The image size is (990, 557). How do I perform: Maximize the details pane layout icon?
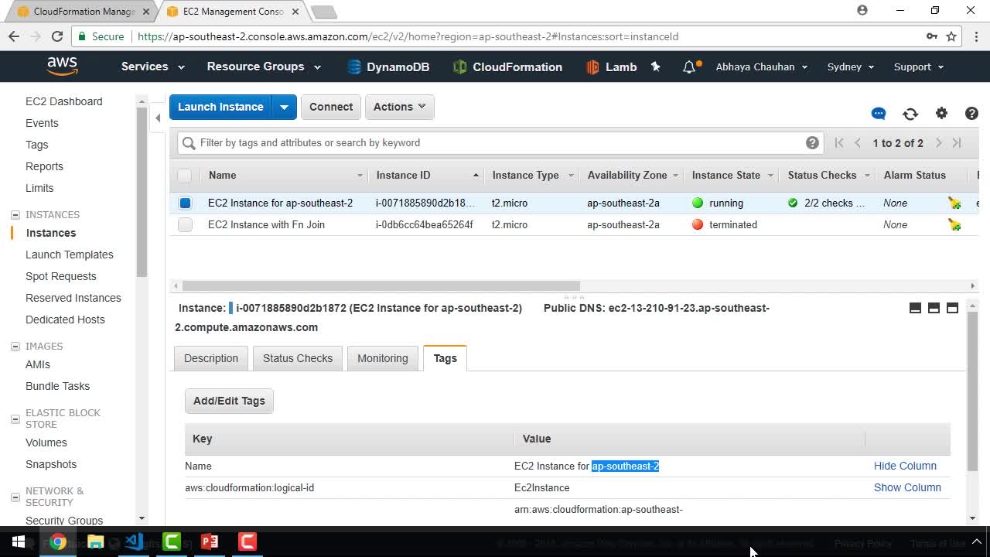[x=952, y=308]
